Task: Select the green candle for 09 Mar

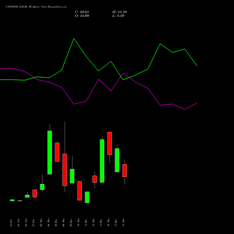Action: click(x=72, y=176)
